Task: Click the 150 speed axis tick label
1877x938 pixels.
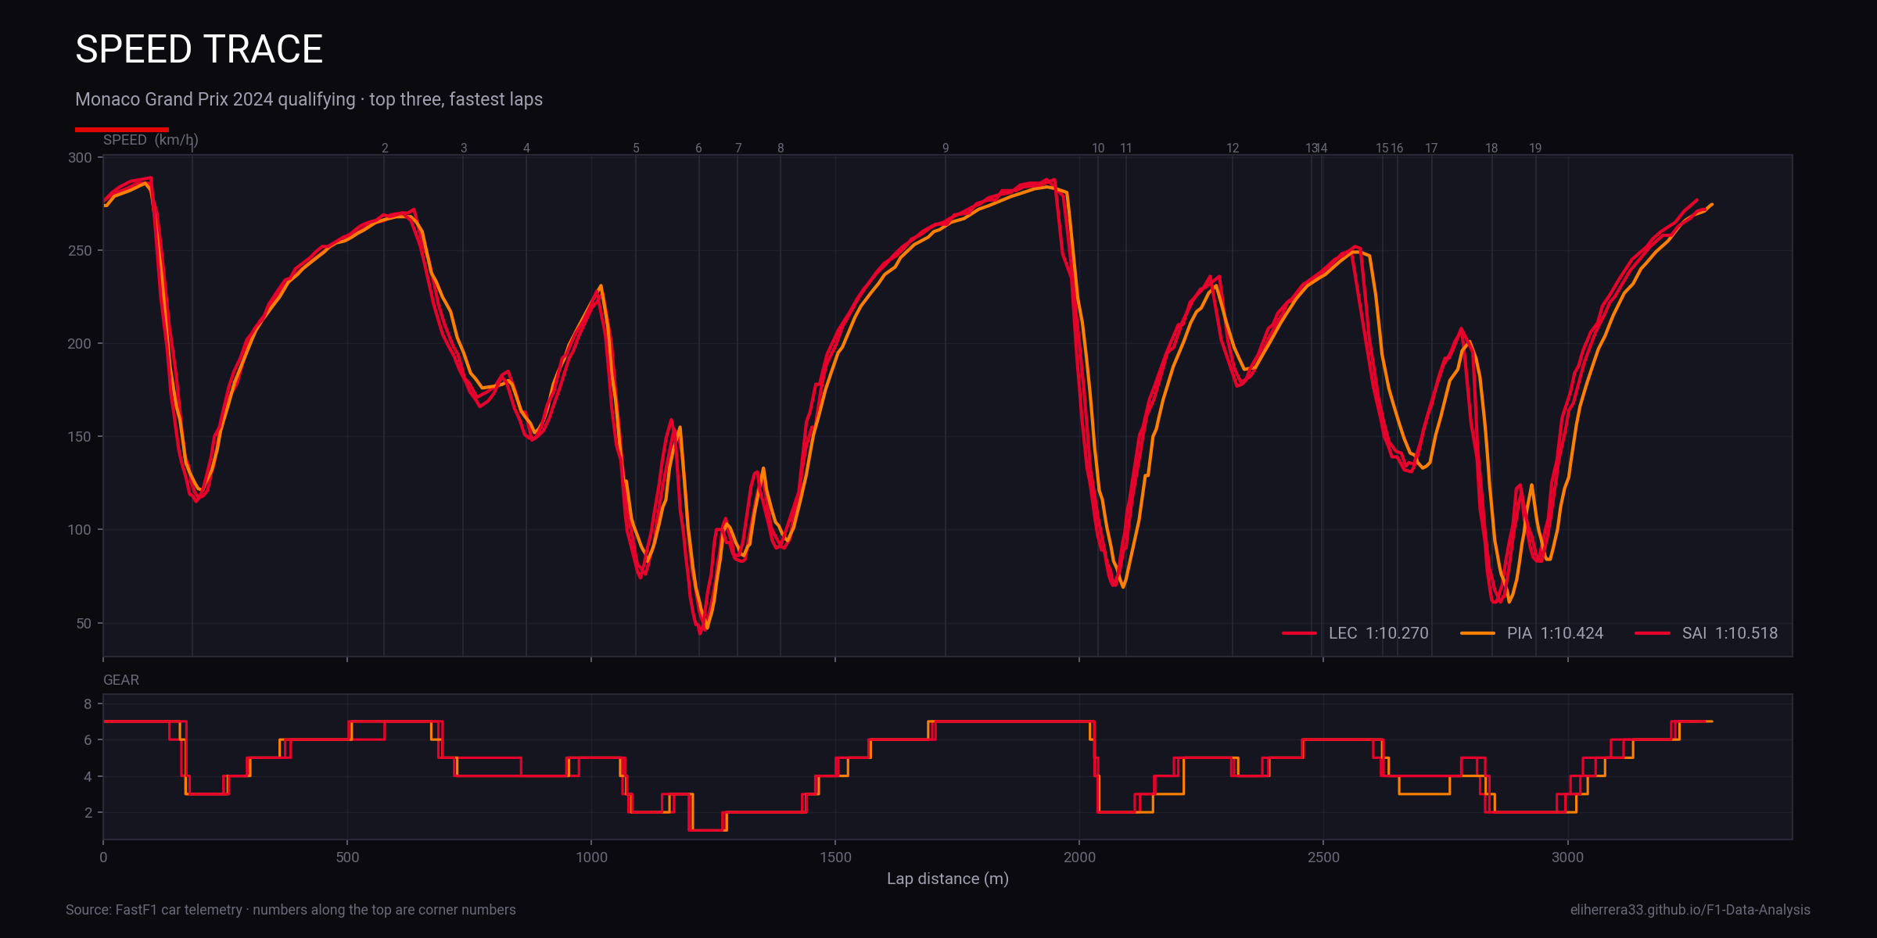Action: coord(80,437)
